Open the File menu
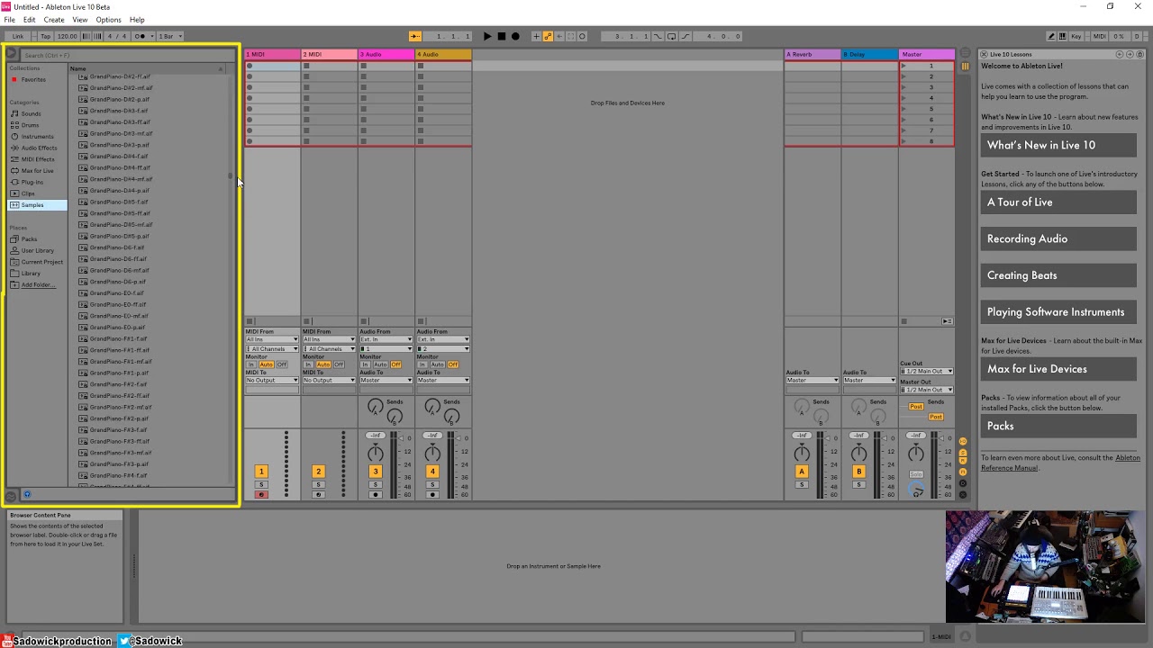This screenshot has width=1153, height=648. click(9, 20)
